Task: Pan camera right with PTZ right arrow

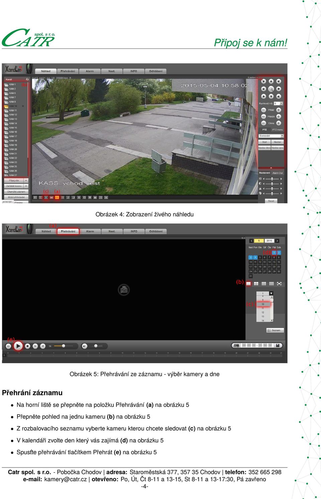Action: coord(279,89)
